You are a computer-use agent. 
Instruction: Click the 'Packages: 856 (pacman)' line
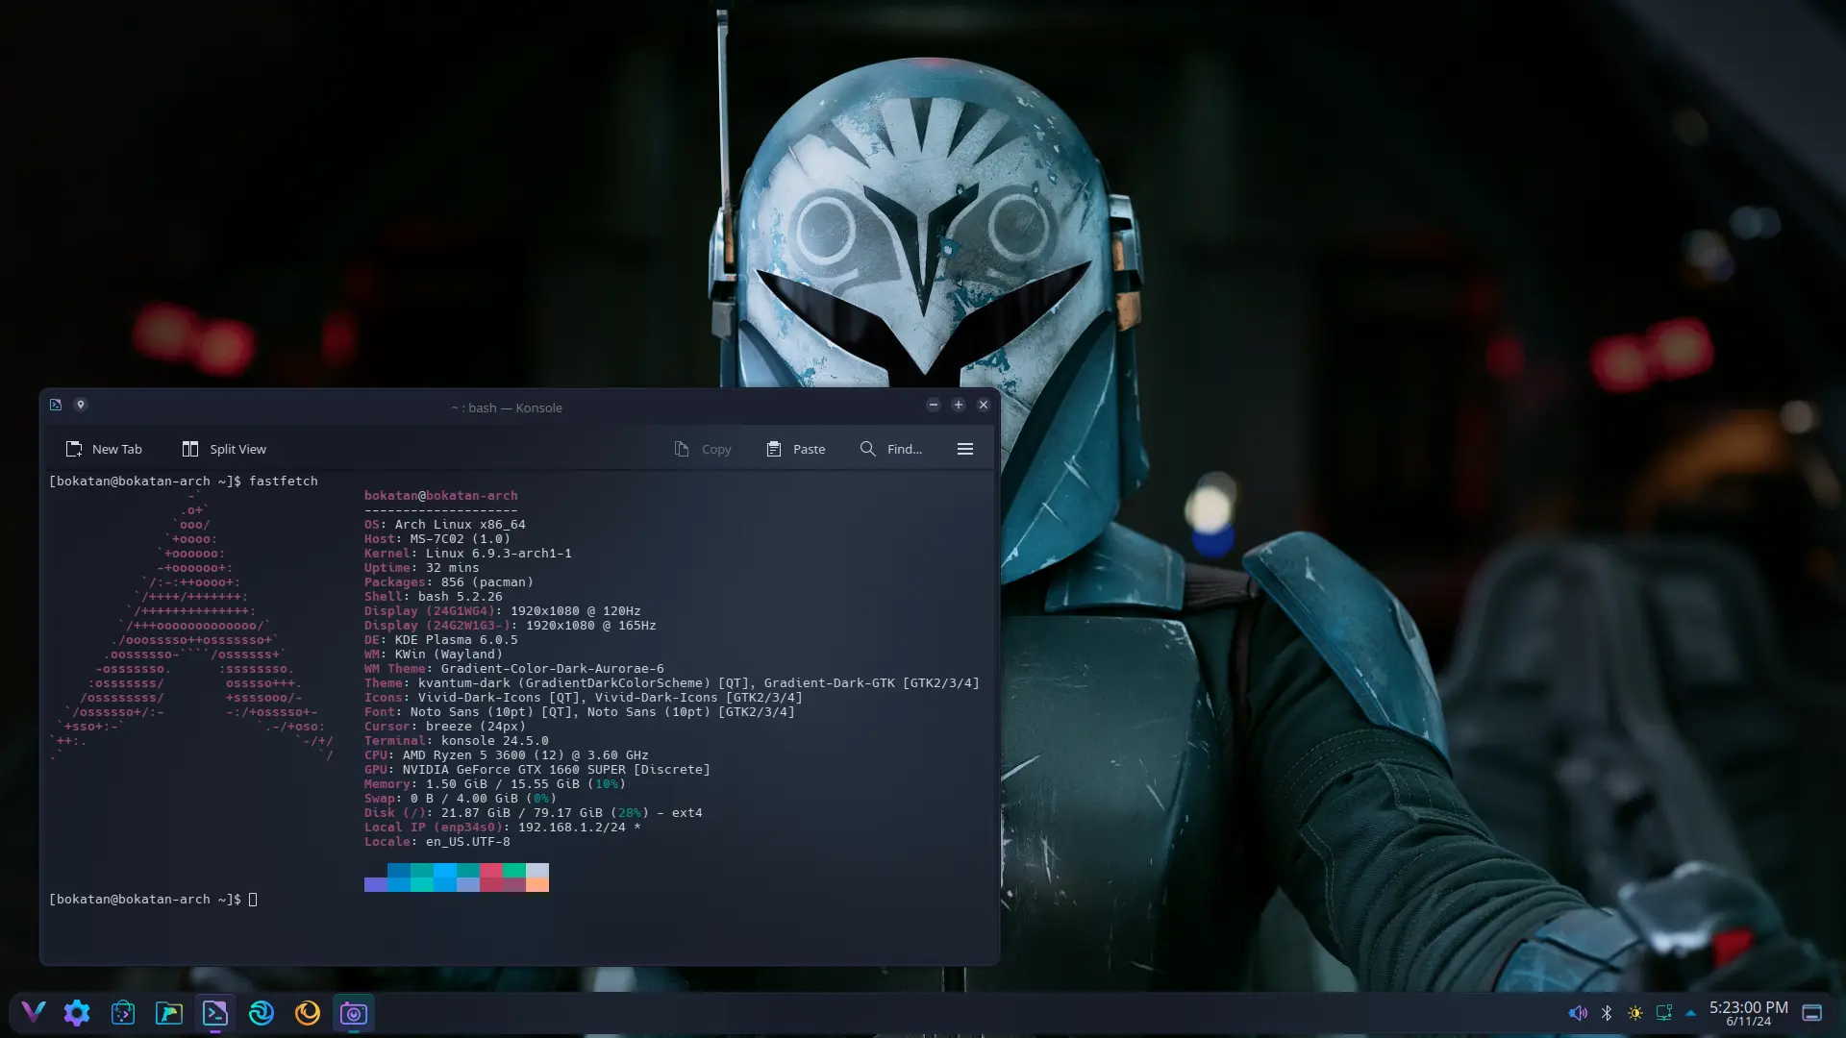tap(448, 582)
